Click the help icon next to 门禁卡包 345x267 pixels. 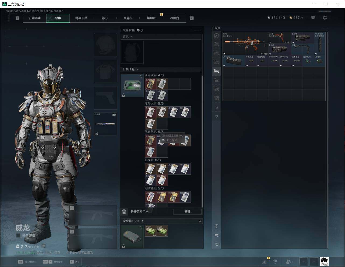tap(137, 69)
